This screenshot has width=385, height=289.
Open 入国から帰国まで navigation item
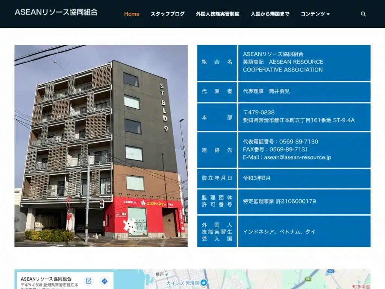tap(270, 14)
